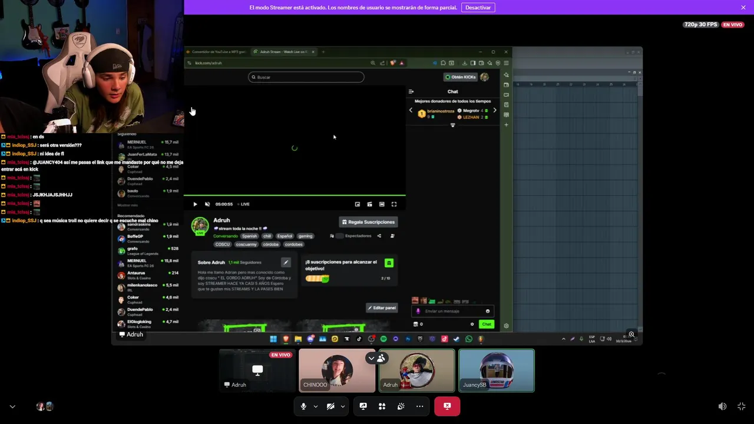Click the share screen icon
The image size is (754, 424).
[x=363, y=406]
